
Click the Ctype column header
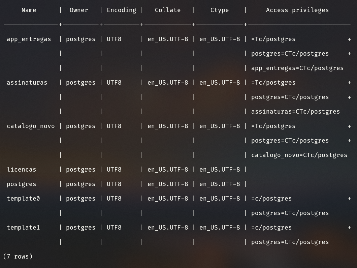tap(219, 10)
